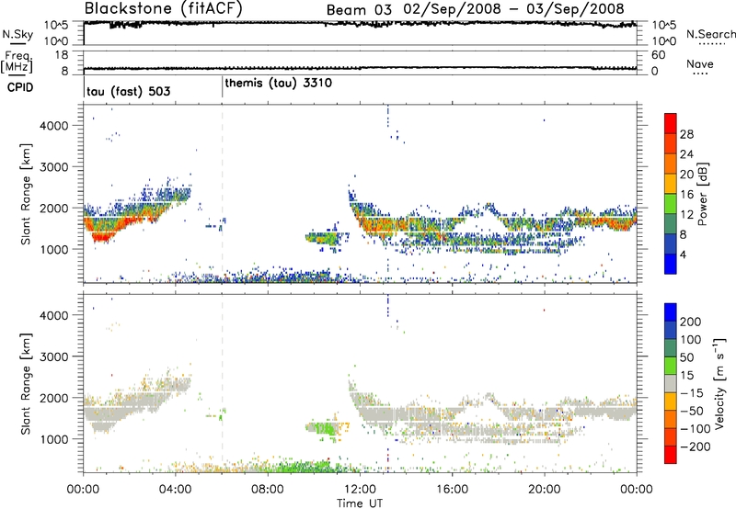Click the dashed CPID-change line in power panel

click(222, 193)
